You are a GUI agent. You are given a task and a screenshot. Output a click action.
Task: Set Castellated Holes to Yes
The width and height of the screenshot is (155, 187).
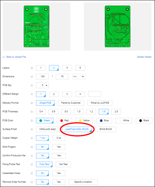(x=59, y=173)
